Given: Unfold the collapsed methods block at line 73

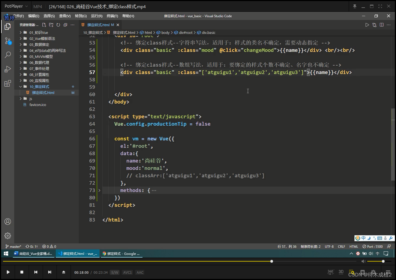Looking at the screenshot, I should coord(99,190).
